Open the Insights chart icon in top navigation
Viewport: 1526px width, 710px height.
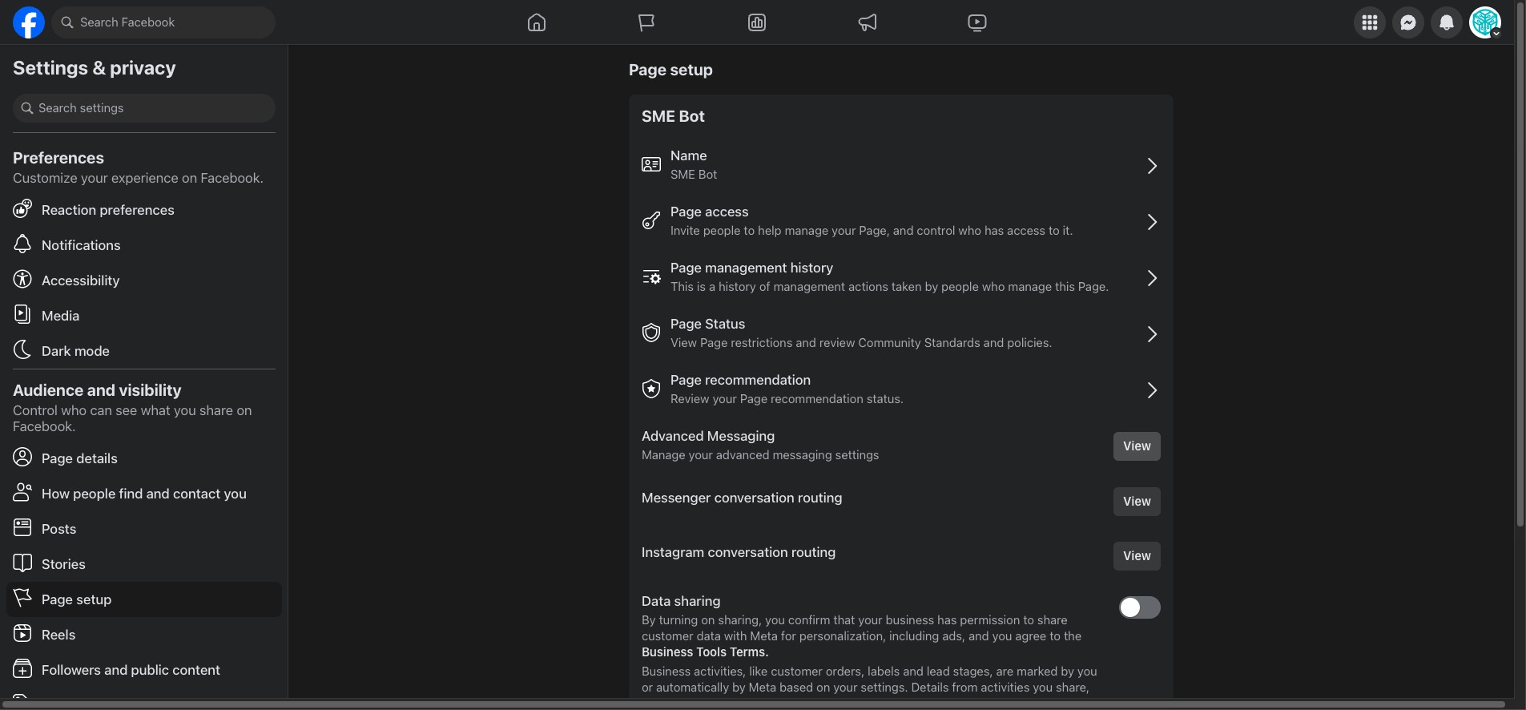point(757,22)
